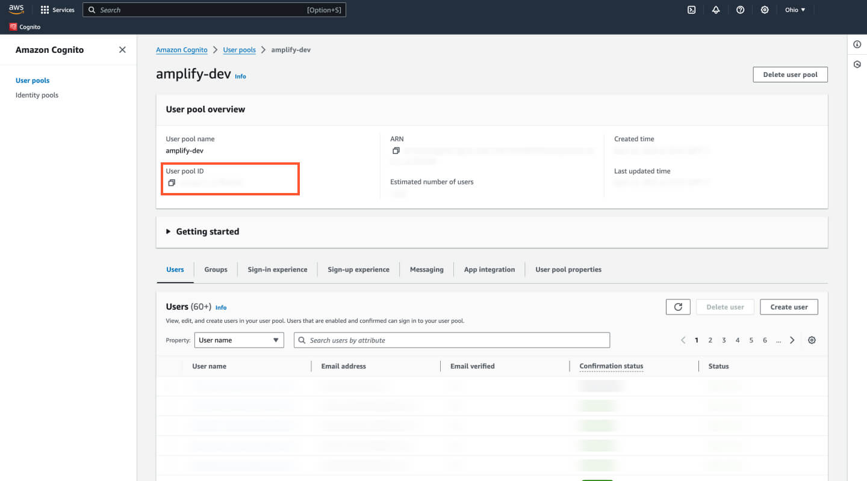Open the Property User name dropdown

[x=239, y=340]
